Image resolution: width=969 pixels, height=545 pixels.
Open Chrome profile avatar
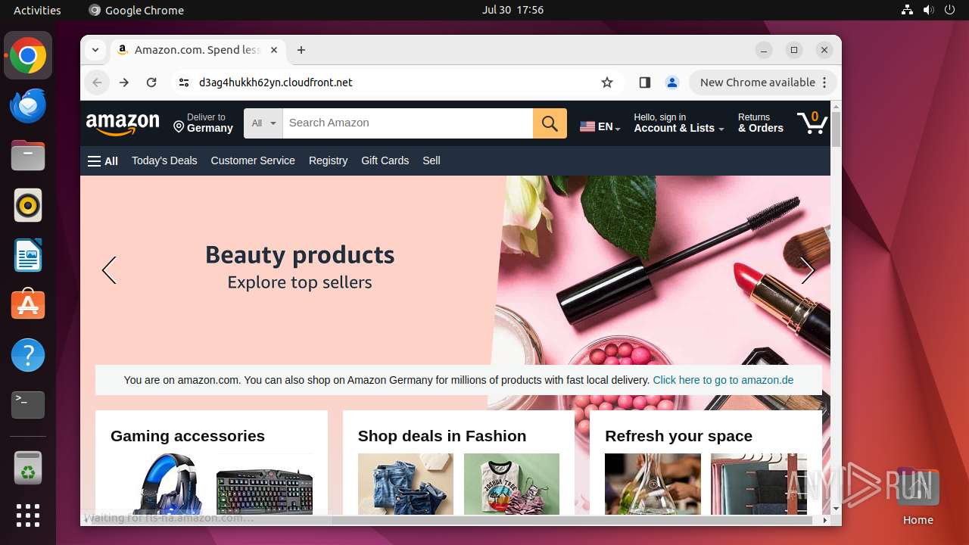click(671, 83)
